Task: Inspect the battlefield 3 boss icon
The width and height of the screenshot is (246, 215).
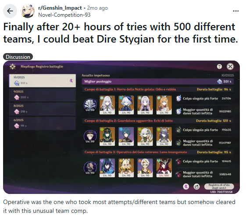Action: coord(90,168)
